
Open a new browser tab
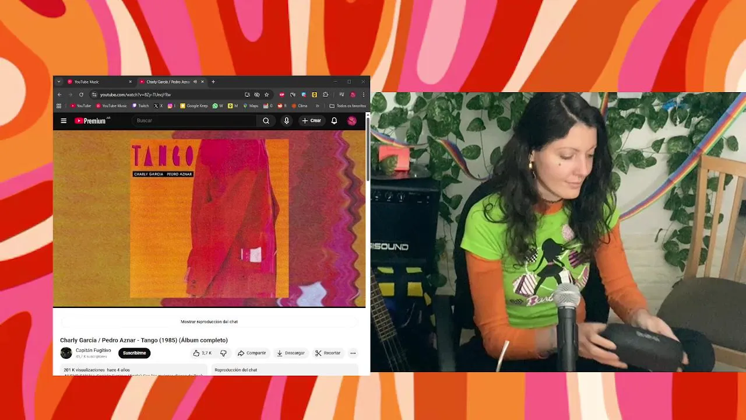click(213, 82)
